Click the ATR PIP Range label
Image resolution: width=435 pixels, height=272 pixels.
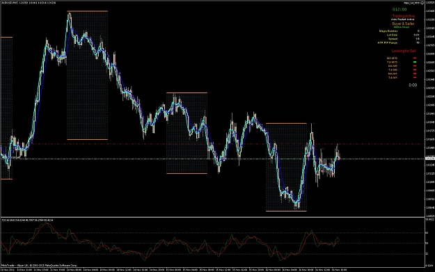coord(388,42)
